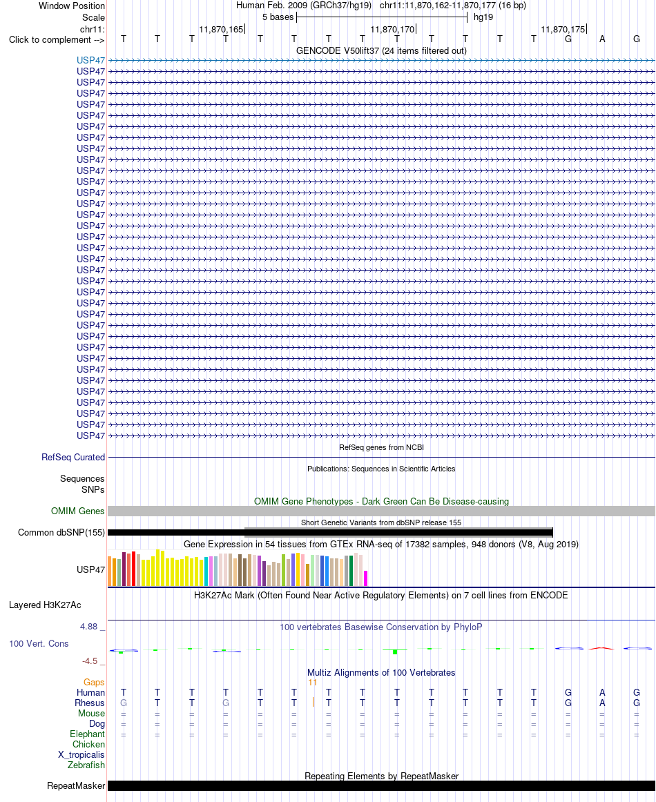Click the 4.88 PhyloP upper limit value
The height and width of the screenshot is (802, 656).
(x=88, y=627)
